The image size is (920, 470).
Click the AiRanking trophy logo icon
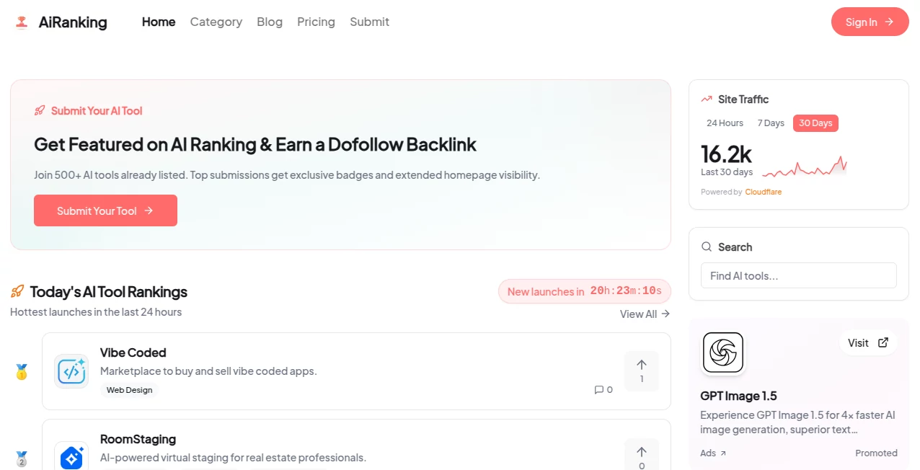click(x=20, y=22)
